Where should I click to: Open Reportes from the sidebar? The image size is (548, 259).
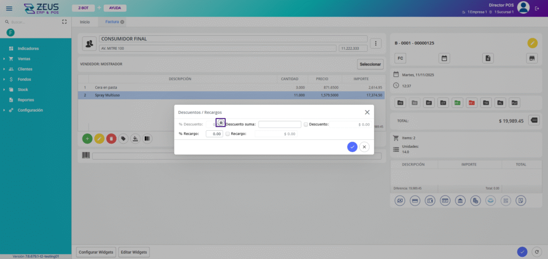(26, 100)
